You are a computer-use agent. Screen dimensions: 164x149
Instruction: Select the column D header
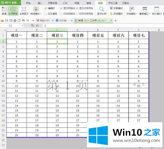tap(77, 30)
